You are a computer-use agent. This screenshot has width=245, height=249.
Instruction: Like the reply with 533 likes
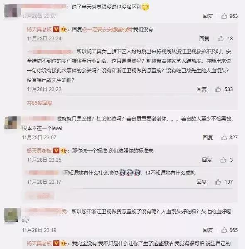click(x=218, y=89)
